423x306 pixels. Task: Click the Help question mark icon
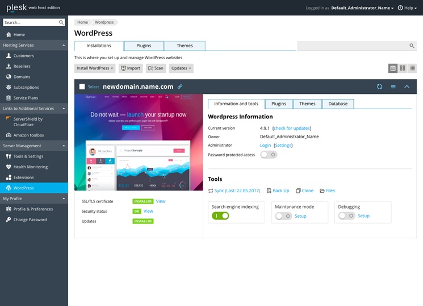click(x=400, y=8)
